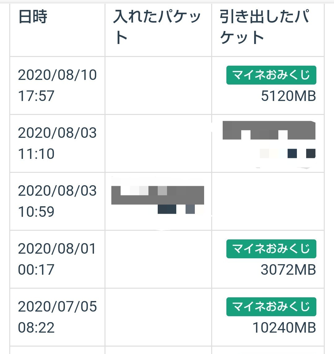Click the 10240MB withdrawn amount
The height and width of the screenshot is (354, 334).
[x=284, y=328]
